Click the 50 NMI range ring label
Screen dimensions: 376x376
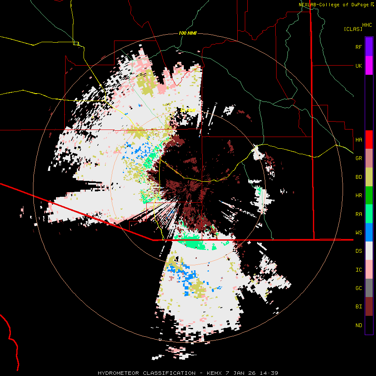click(188, 111)
